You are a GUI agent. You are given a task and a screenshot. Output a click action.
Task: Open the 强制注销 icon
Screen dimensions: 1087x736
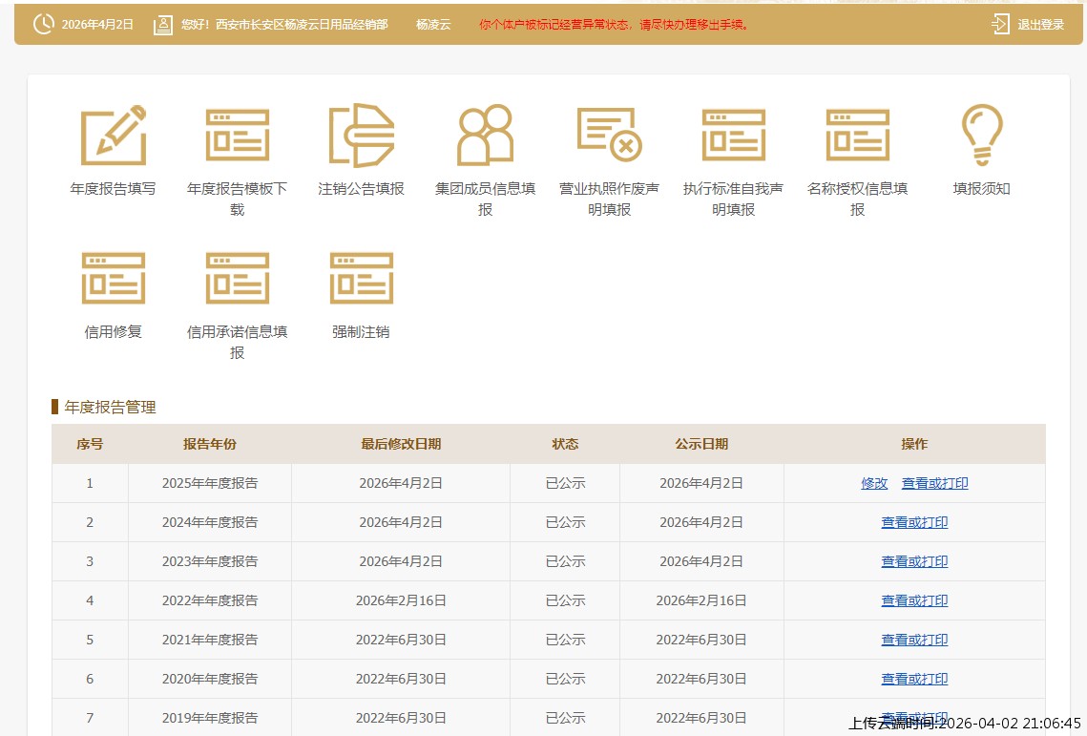361,279
